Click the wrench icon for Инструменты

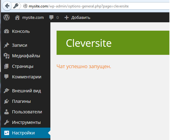point(6,122)
